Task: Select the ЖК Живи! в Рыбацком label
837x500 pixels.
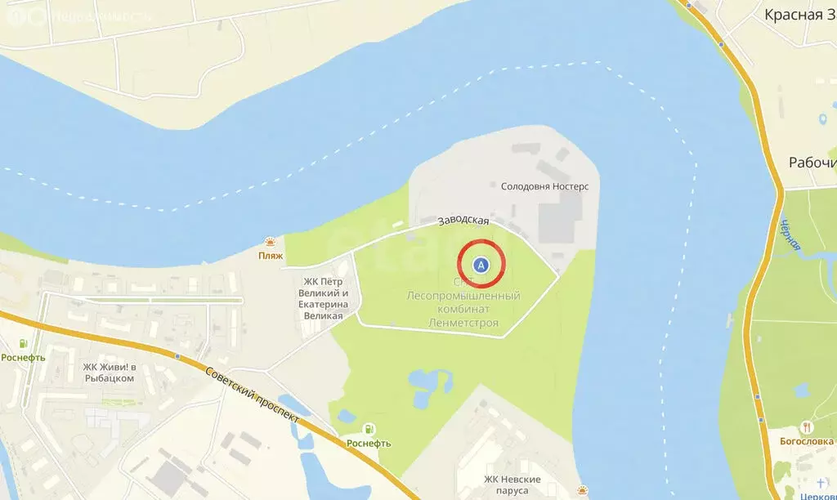Action: pyautogui.click(x=110, y=373)
